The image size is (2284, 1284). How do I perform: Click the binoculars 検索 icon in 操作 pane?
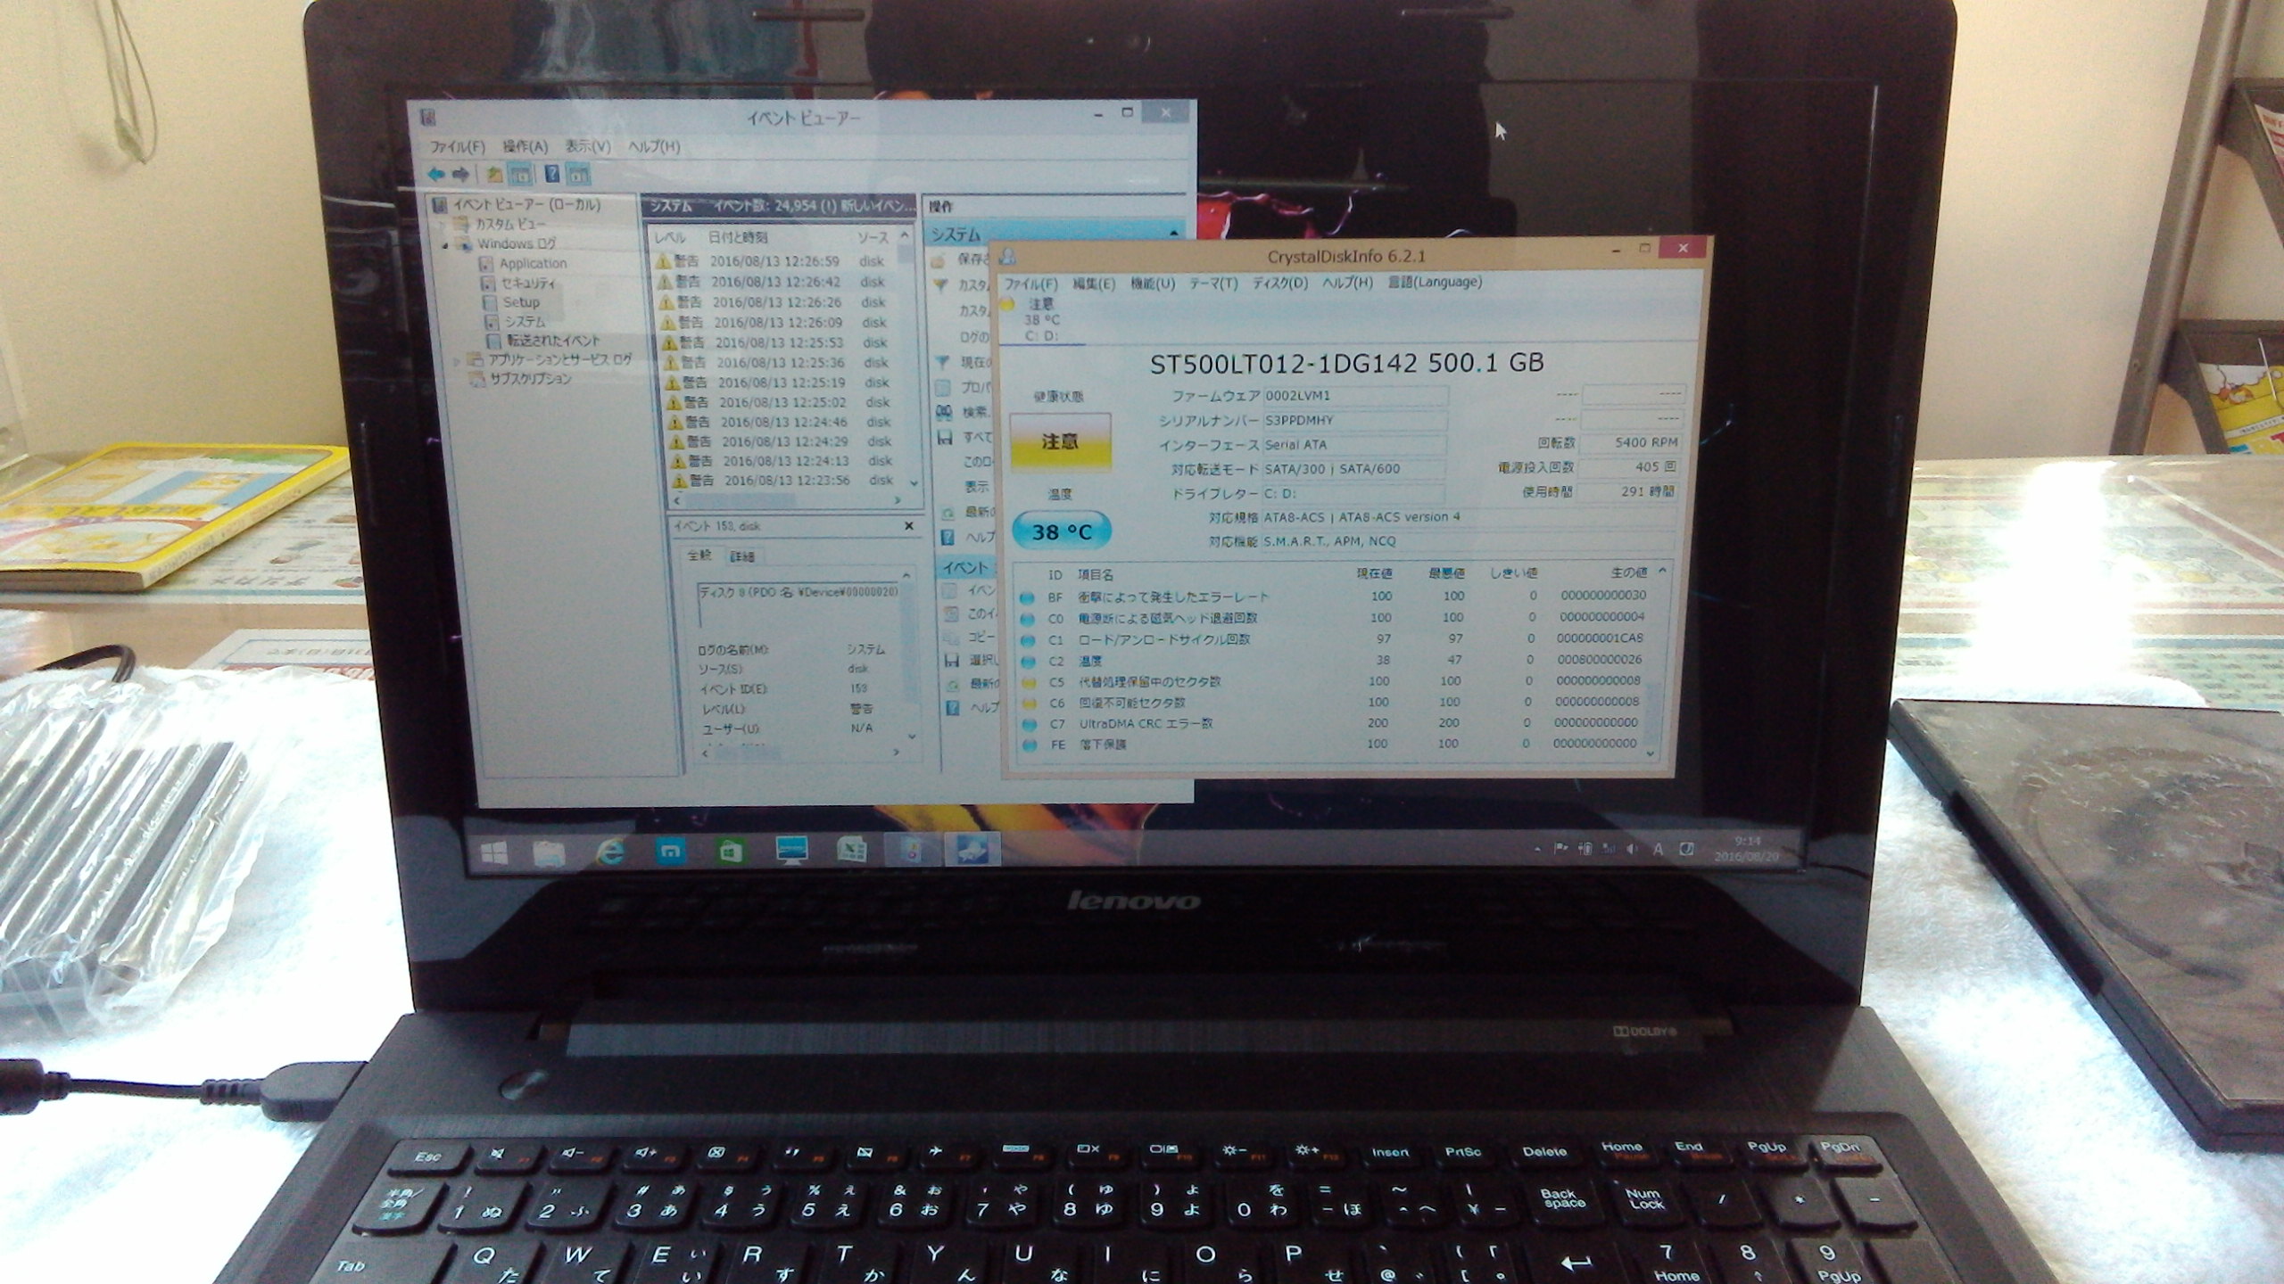point(944,412)
